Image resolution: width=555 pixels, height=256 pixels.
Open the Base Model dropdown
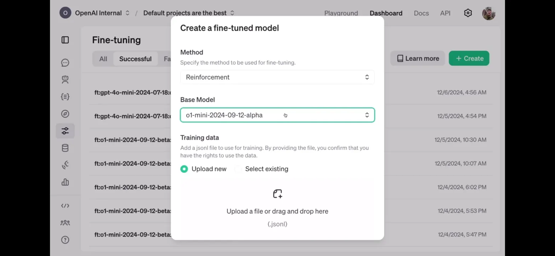click(277, 115)
